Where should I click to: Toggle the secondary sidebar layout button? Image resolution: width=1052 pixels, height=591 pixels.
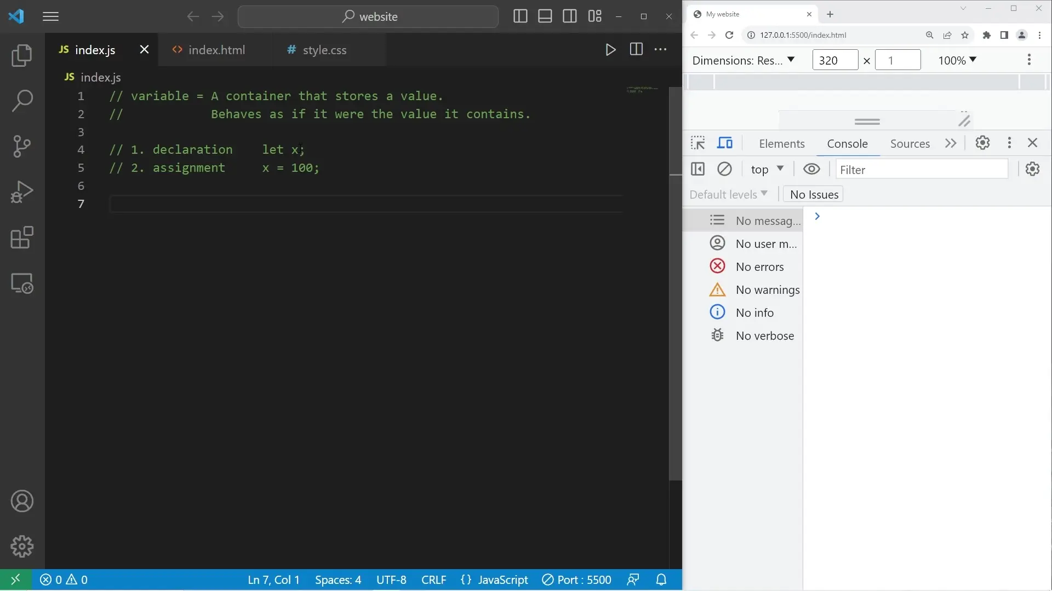click(569, 16)
